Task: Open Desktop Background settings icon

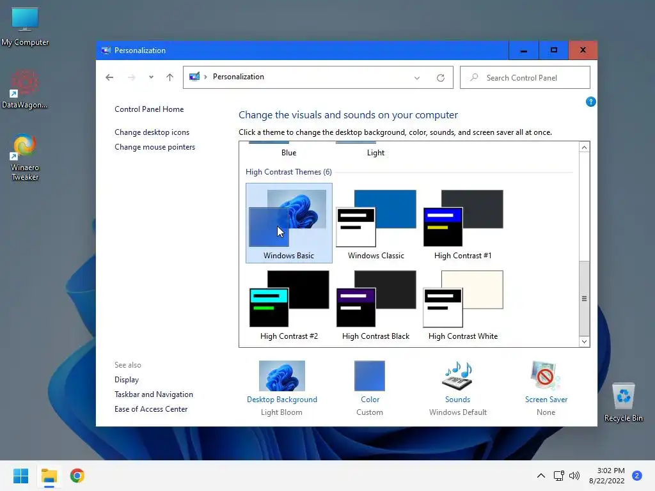Action: pos(282,376)
